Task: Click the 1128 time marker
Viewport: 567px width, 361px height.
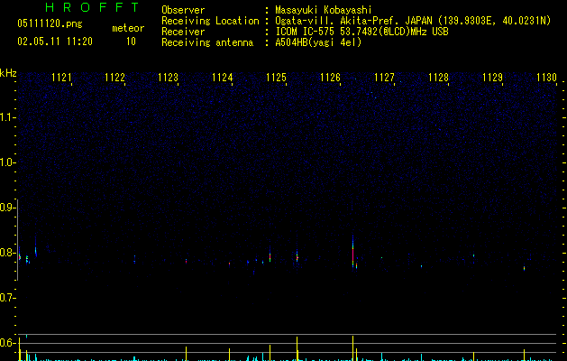Action: click(x=438, y=78)
